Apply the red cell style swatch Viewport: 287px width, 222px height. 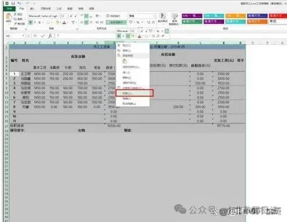pyautogui.click(x=278, y=16)
